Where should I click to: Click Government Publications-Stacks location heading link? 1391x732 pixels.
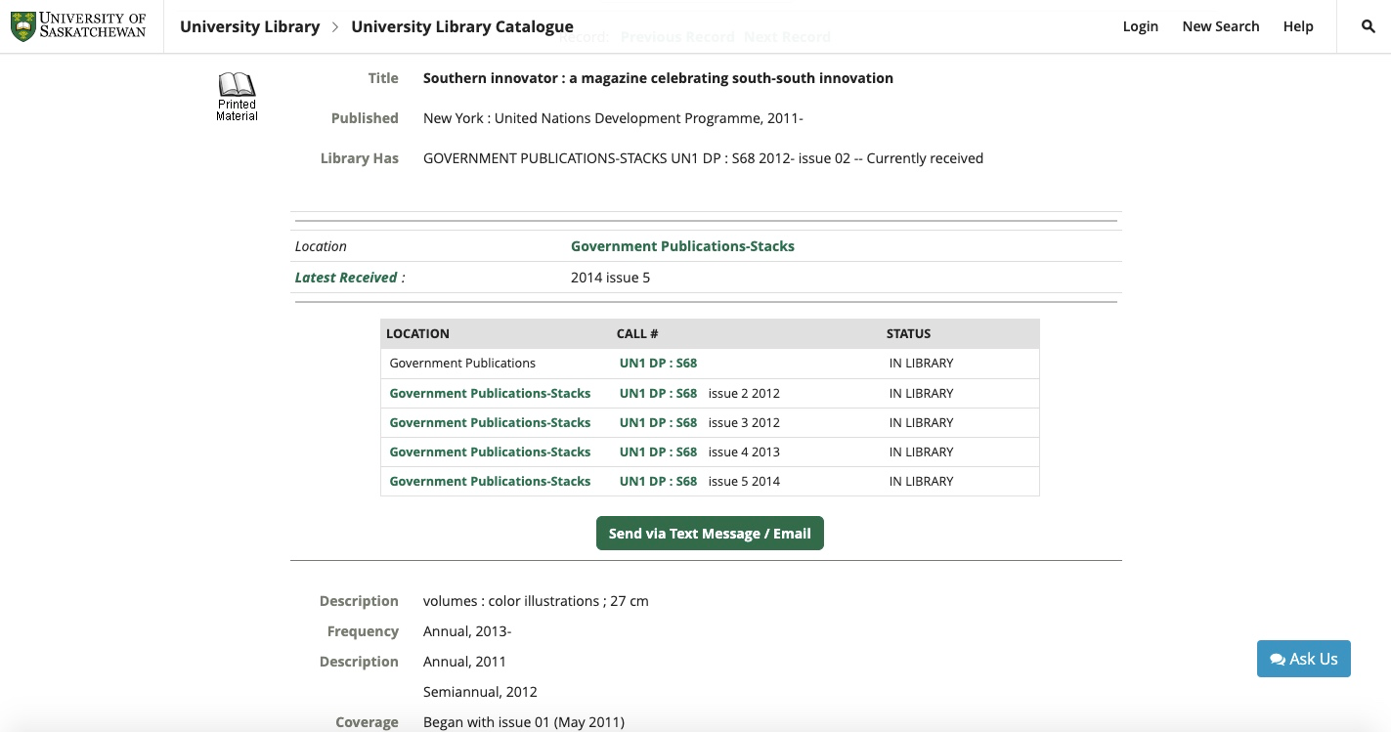(x=682, y=246)
